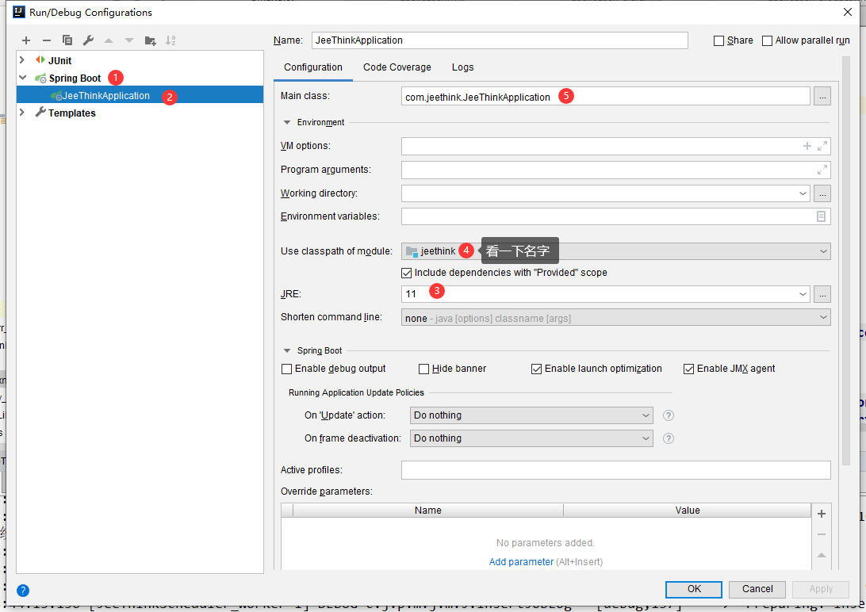Expand the Templates tree node
Viewport: 866px width, 612px height.
click(x=22, y=113)
